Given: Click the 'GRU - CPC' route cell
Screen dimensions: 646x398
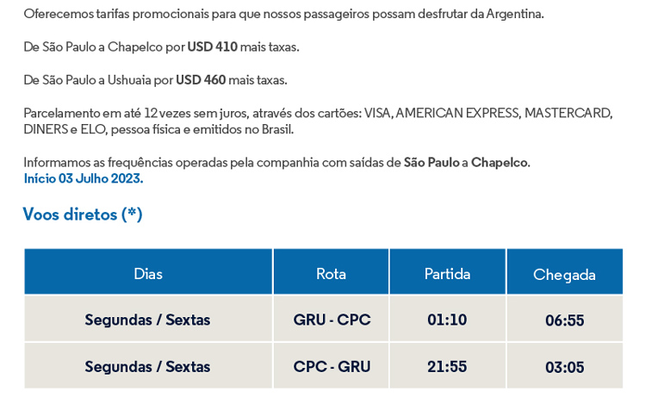Looking at the screenshot, I should click(x=332, y=319).
